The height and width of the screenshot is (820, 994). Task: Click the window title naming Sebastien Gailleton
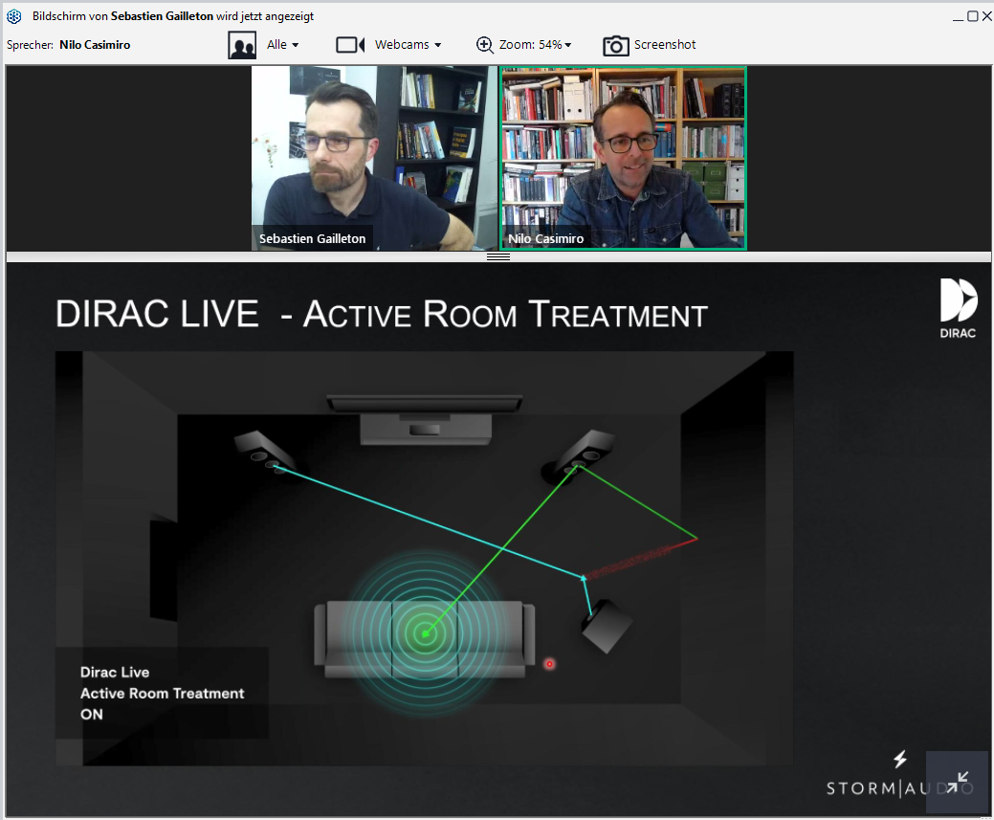click(173, 16)
